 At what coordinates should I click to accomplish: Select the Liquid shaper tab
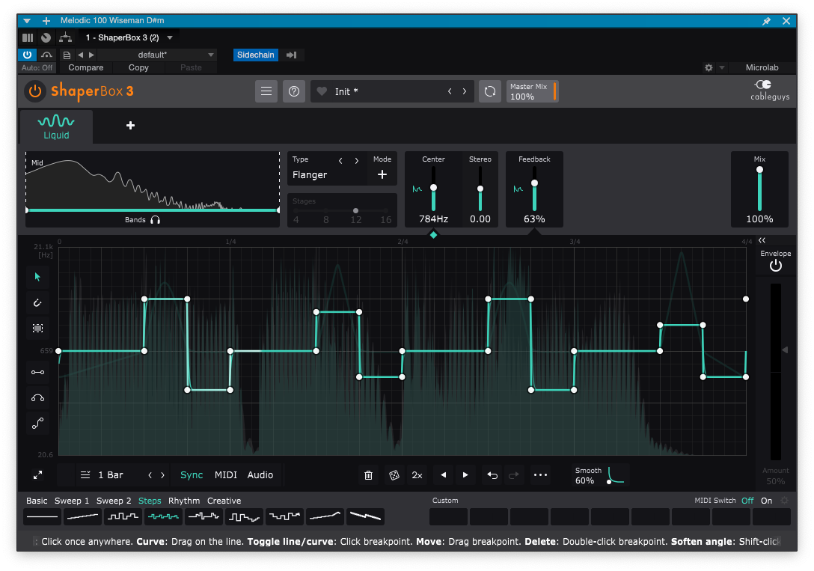coord(56,126)
